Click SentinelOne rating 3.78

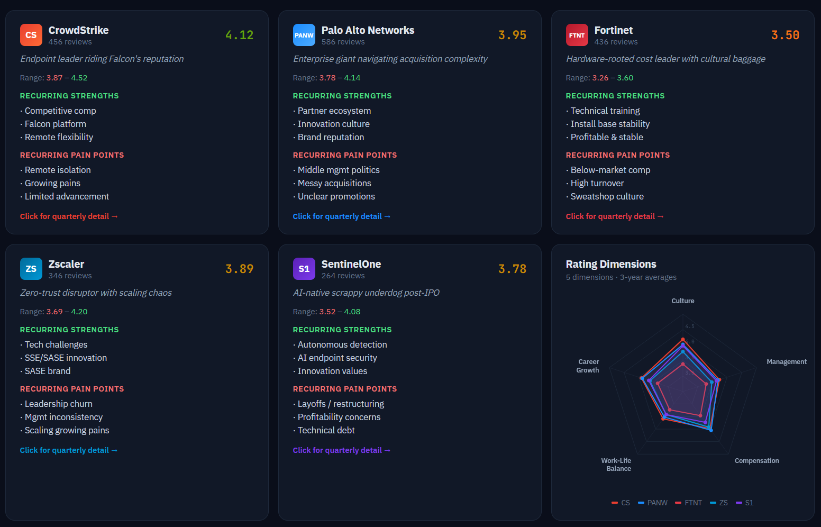[512, 269]
